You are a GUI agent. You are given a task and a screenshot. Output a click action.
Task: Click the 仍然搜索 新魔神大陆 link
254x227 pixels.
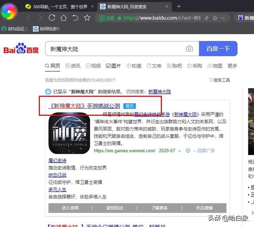160,92
